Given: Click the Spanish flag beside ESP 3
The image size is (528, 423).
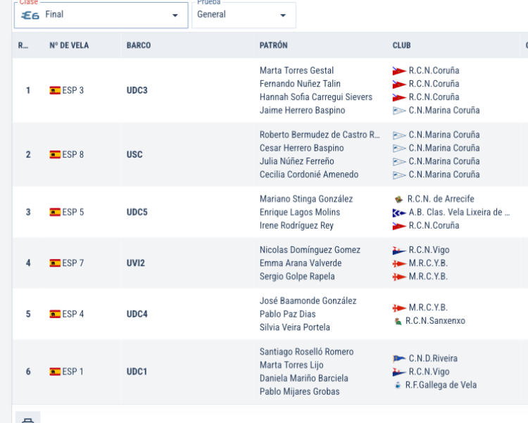Looking at the screenshot, I should click(x=55, y=90).
